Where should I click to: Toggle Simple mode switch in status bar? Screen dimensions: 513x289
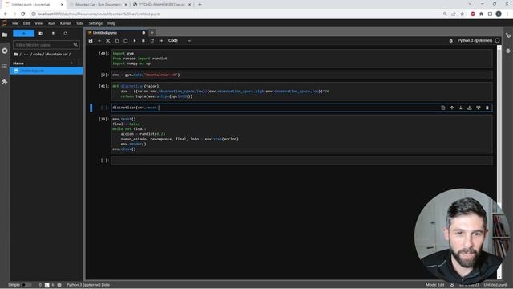26,285
